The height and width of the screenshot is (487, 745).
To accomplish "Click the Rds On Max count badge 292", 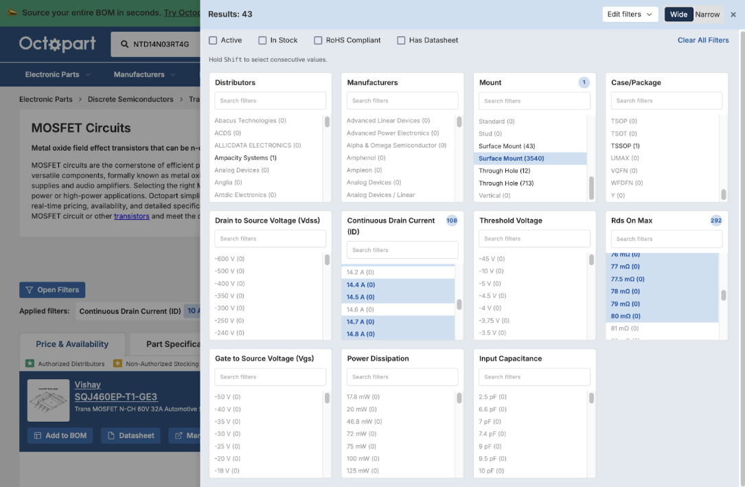I will tap(716, 220).
